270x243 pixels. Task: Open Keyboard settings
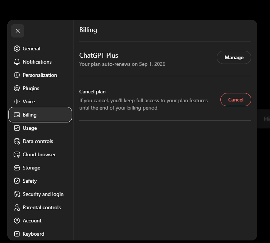click(40, 234)
